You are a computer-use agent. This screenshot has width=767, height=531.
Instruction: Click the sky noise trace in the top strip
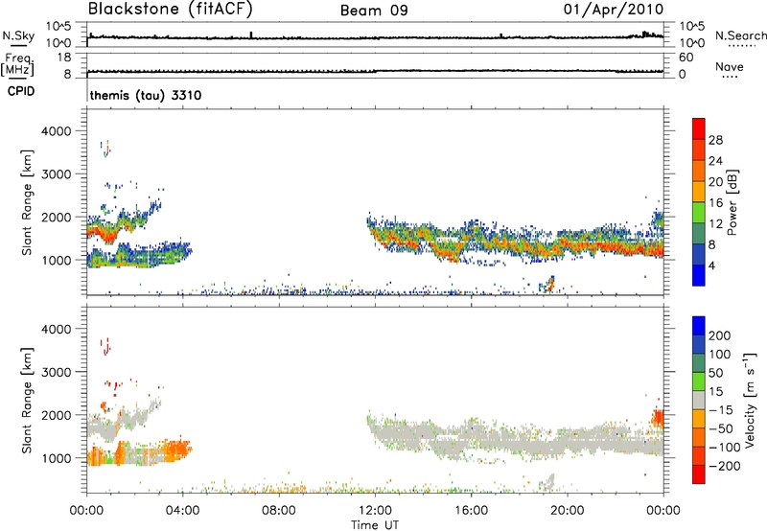tap(375, 37)
